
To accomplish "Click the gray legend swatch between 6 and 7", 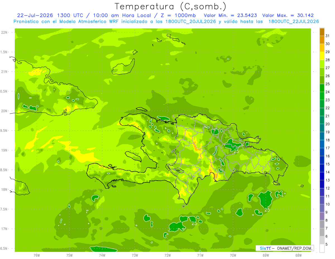I will [322, 232].
